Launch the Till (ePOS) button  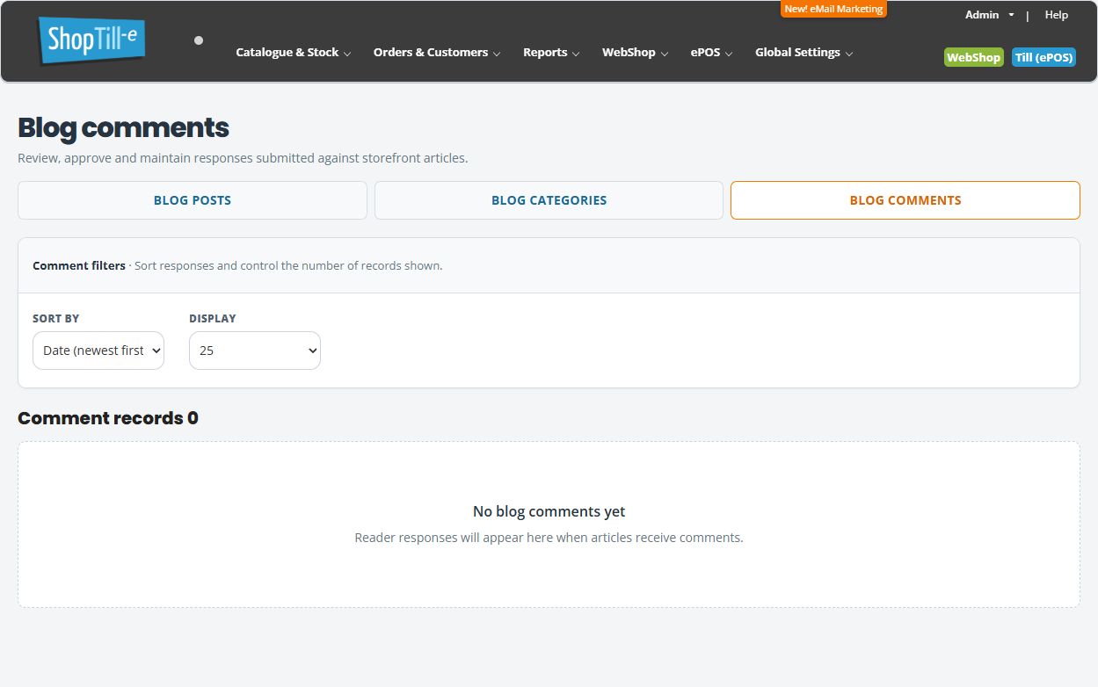(x=1043, y=57)
